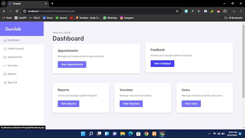Open the taskbar clock and date
Viewport: 245px width, 138px height.
pos(232,134)
